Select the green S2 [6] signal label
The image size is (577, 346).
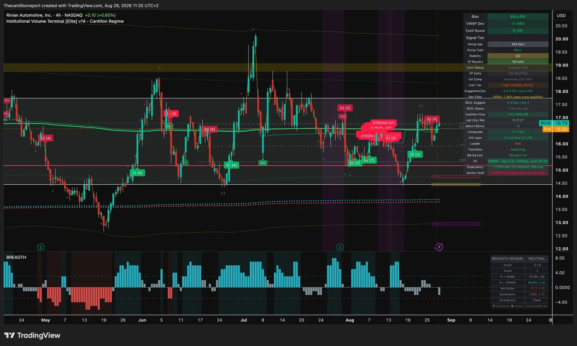tap(137, 173)
